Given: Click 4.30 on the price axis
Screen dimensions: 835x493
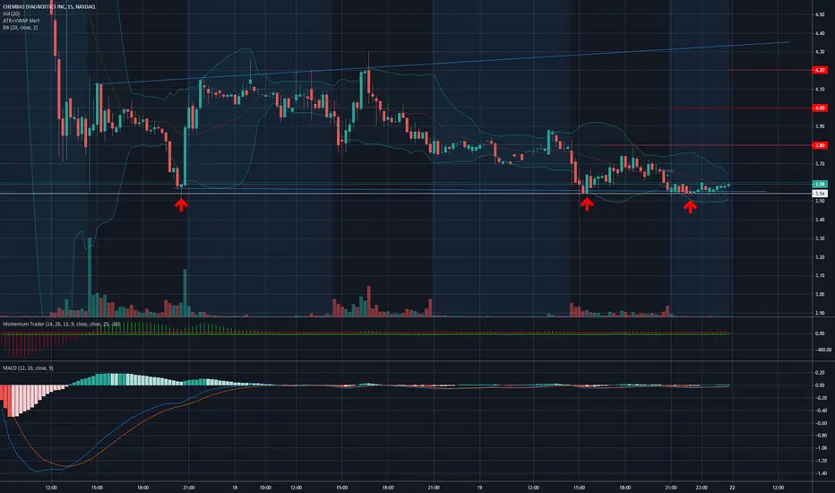Looking at the screenshot, I should coord(820,52).
